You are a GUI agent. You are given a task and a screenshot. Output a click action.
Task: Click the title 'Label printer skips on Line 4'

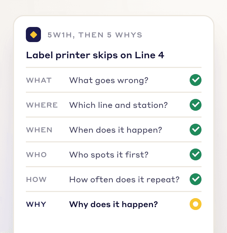tap(95, 55)
